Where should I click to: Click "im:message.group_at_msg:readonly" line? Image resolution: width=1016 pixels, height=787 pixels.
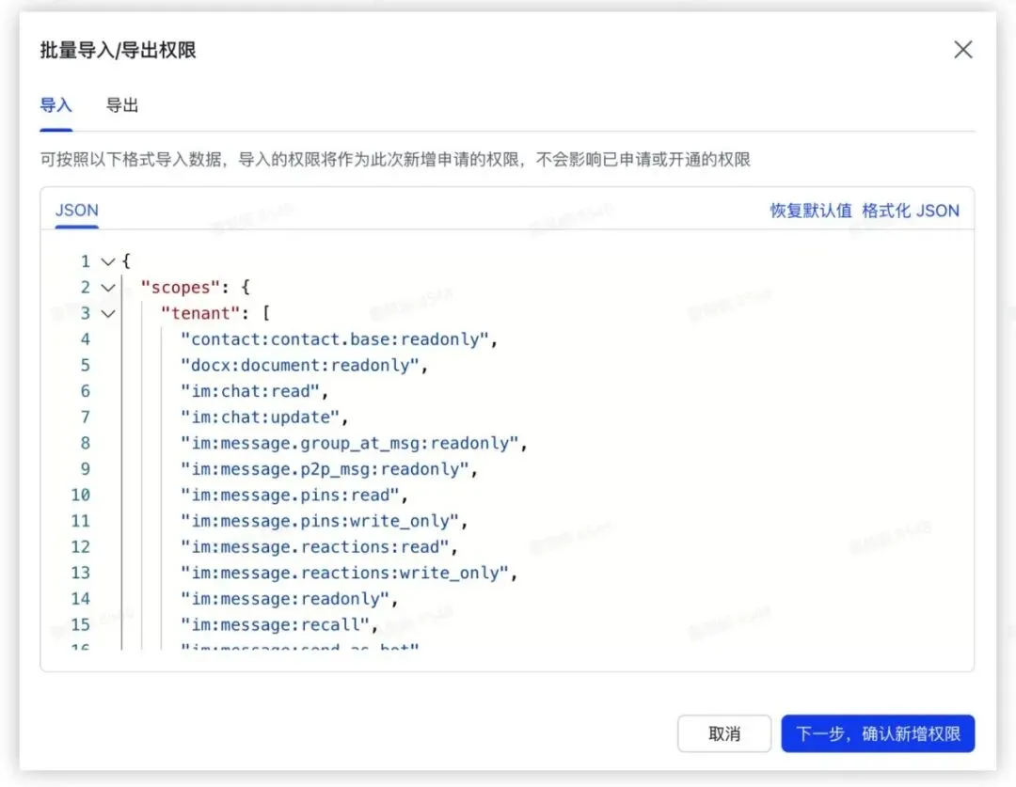pyautogui.click(x=353, y=443)
